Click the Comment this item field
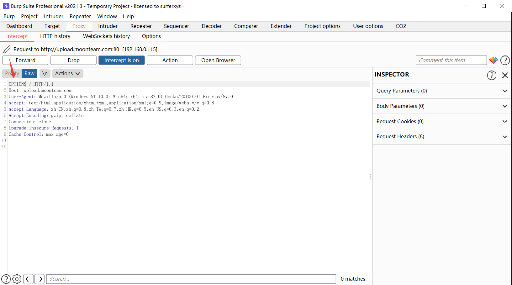512x285 pixels. [x=451, y=60]
